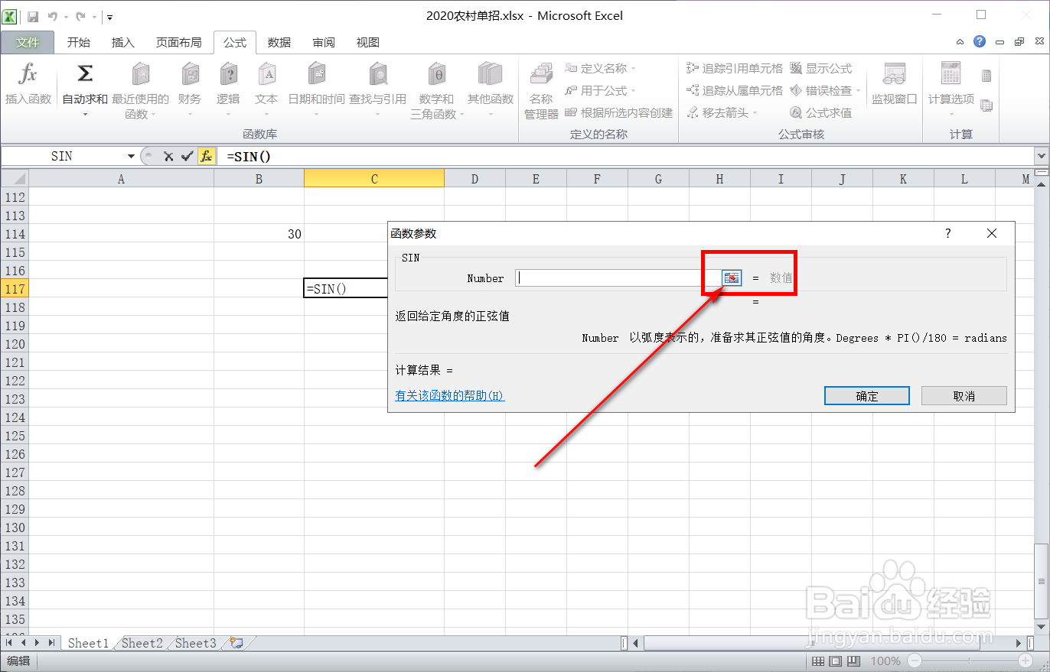The height and width of the screenshot is (672, 1050).
Task: Click the collapse dialog range selector icon
Action: [x=732, y=278]
